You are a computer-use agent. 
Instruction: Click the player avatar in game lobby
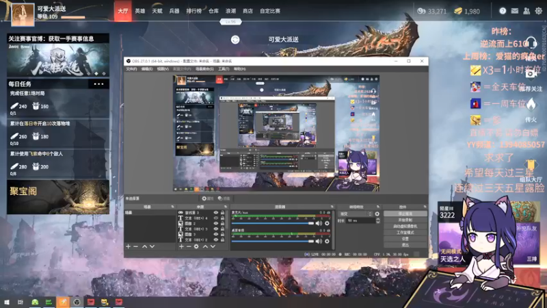tap(23, 14)
